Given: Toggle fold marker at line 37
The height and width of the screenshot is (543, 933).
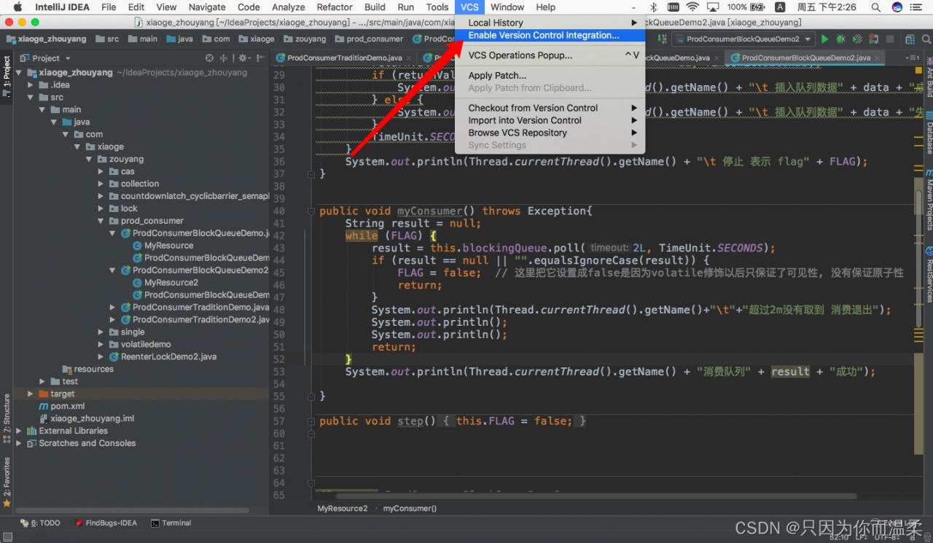Looking at the screenshot, I should click(311, 174).
